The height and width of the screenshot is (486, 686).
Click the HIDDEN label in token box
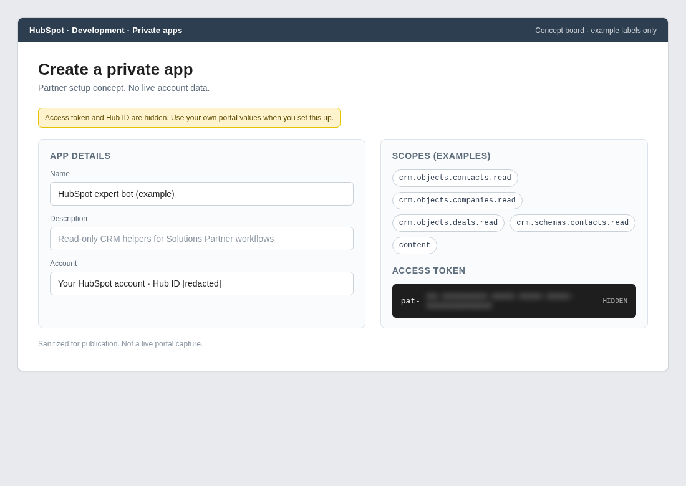(615, 301)
